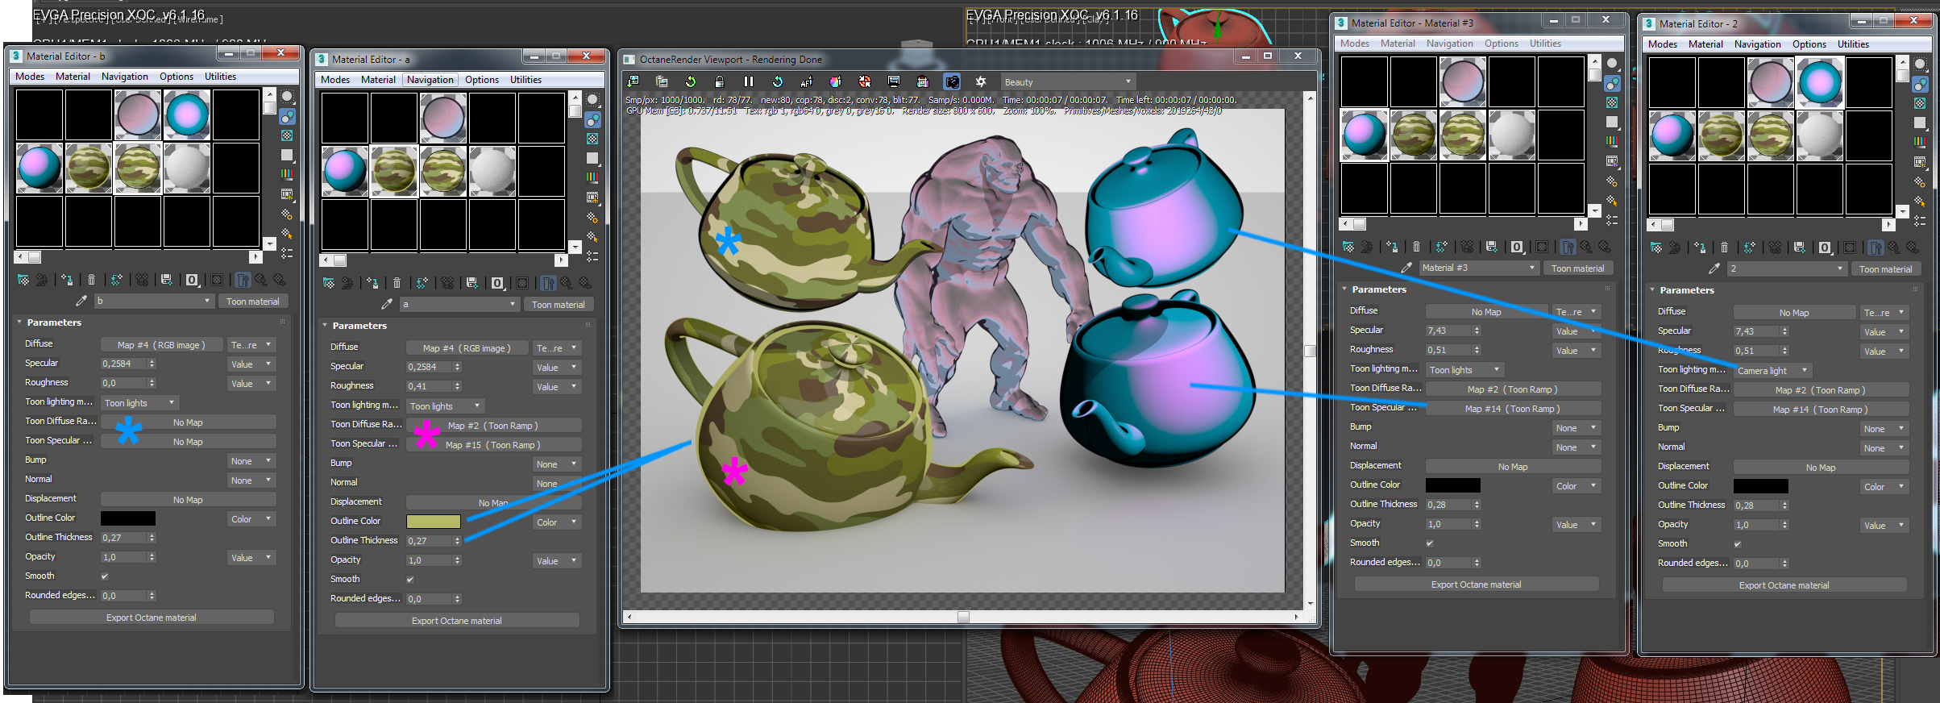This screenshot has height=703, width=1940.
Task: Pause the Octane render
Action: [x=749, y=81]
